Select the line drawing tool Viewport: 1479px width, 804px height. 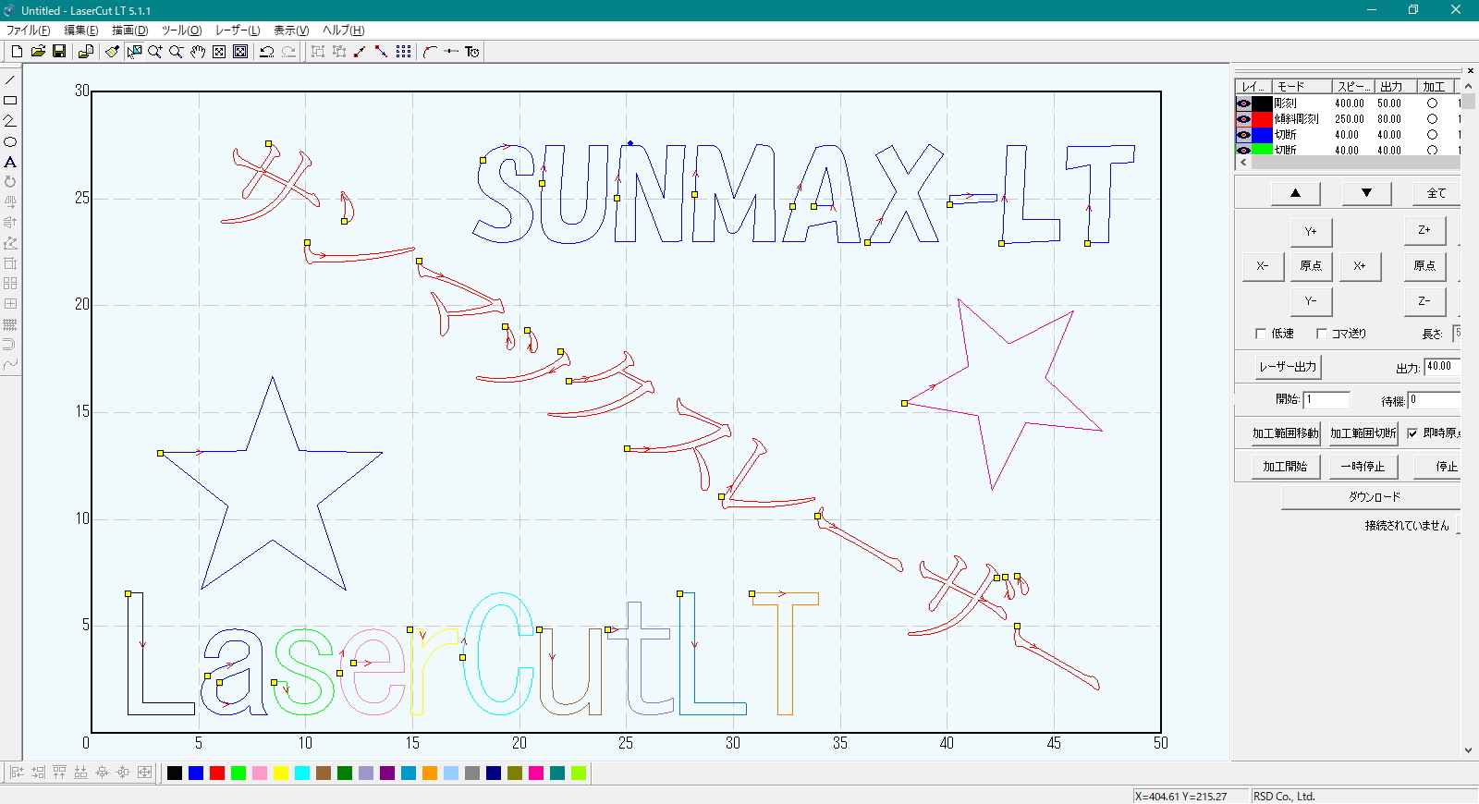click(10, 79)
